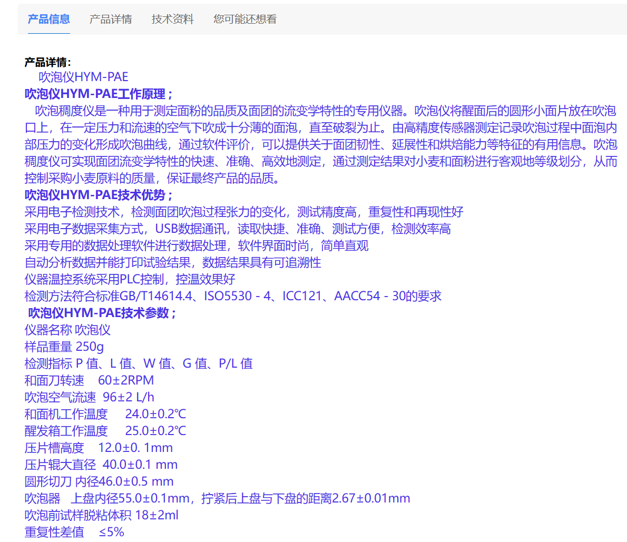The height and width of the screenshot is (542, 627).
Task: Click the 检测指标 P值 L值 line
Action: click(139, 363)
